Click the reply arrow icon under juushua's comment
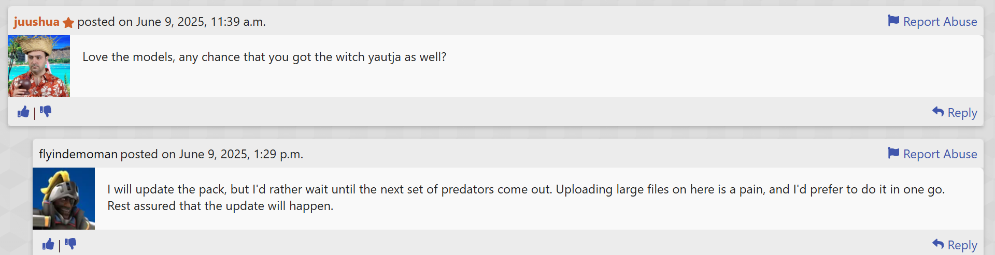Image resolution: width=995 pixels, height=255 pixels. [x=938, y=112]
